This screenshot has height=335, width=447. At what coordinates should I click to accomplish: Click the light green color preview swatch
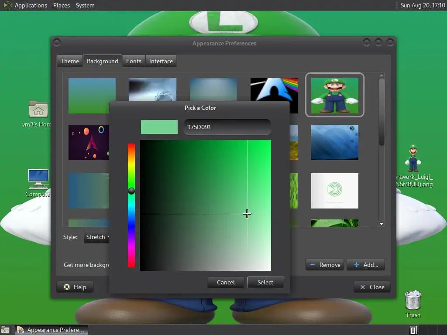[159, 127]
